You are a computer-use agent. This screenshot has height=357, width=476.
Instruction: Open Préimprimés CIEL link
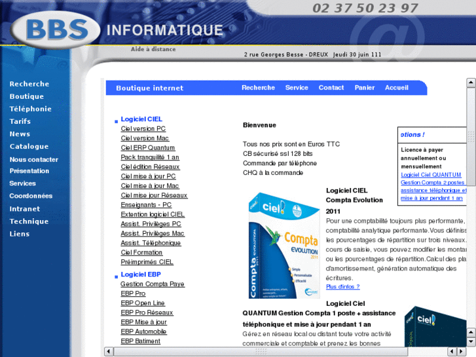pos(147,262)
